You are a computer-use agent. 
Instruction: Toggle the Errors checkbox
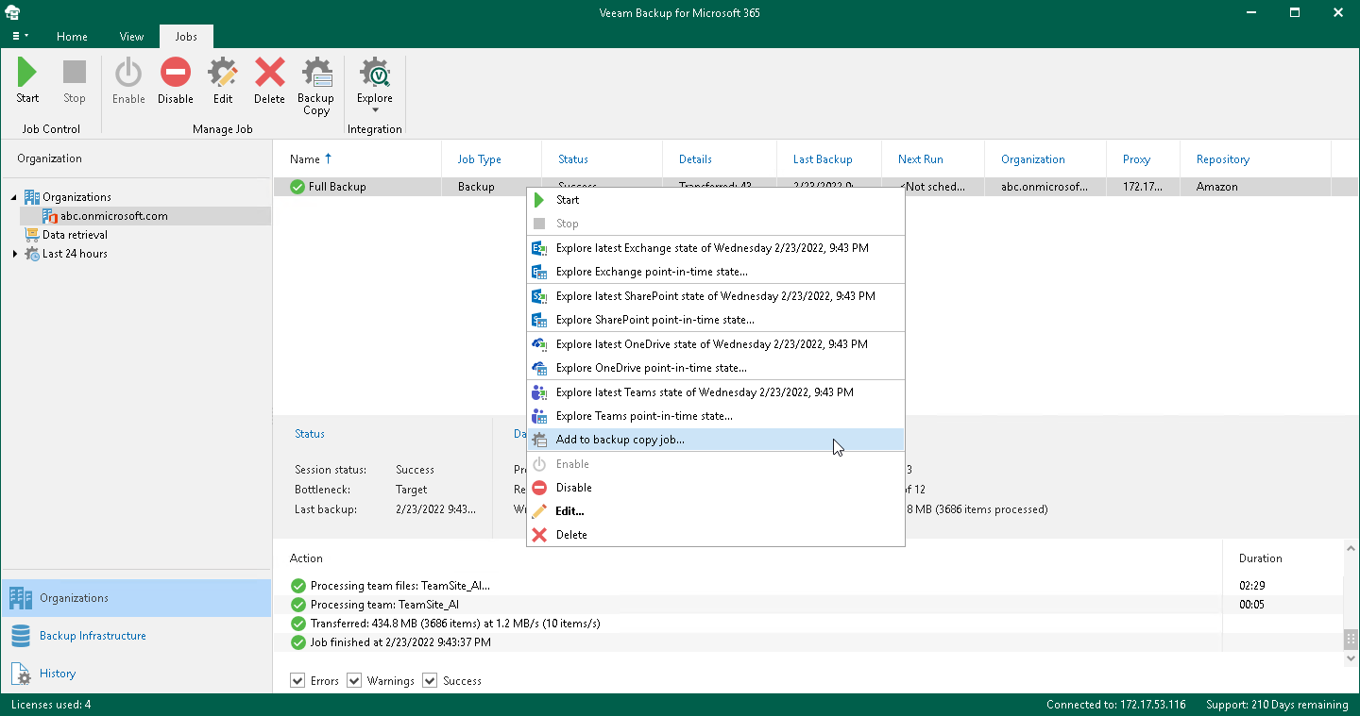click(298, 680)
